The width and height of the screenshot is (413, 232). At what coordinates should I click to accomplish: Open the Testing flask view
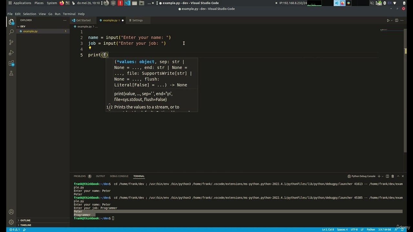pyautogui.click(x=11, y=73)
